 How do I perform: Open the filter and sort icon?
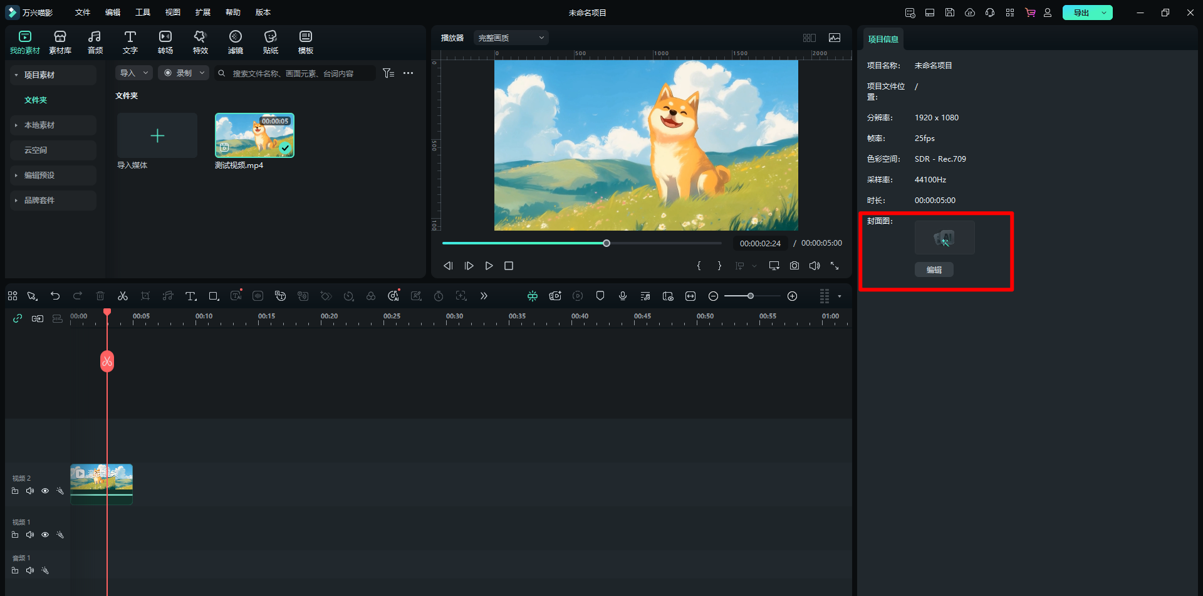tap(388, 73)
